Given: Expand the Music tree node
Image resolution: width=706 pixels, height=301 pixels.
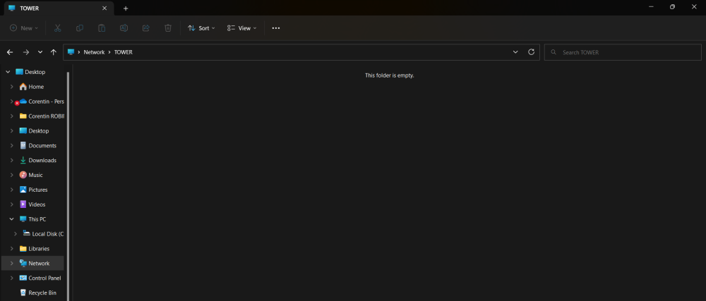Looking at the screenshot, I should pyautogui.click(x=12, y=176).
